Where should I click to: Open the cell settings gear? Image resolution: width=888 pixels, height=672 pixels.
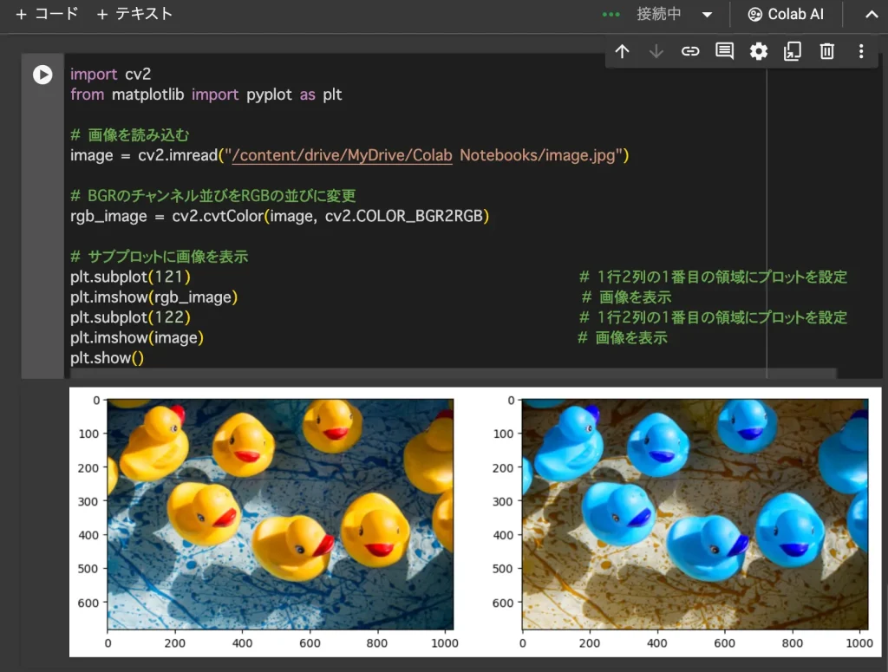click(x=758, y=51)
